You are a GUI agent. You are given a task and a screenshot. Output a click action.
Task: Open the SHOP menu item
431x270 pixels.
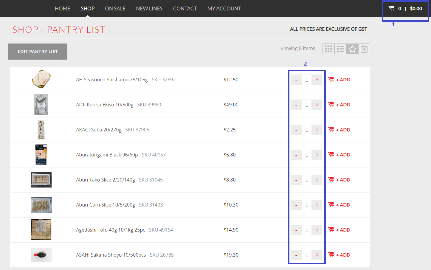pos(88,9)
